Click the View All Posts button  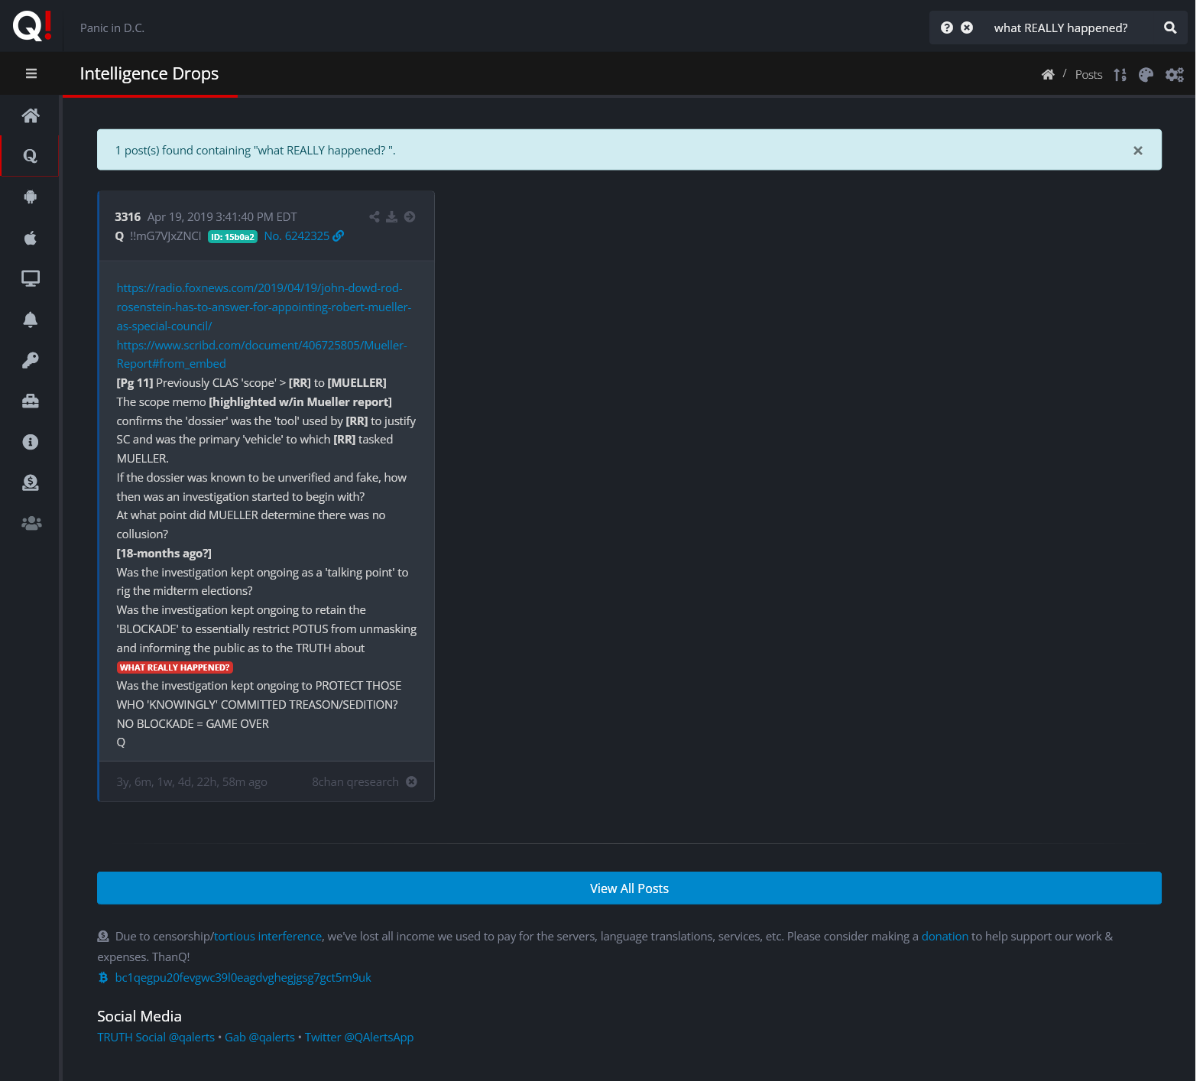[629, 888]
